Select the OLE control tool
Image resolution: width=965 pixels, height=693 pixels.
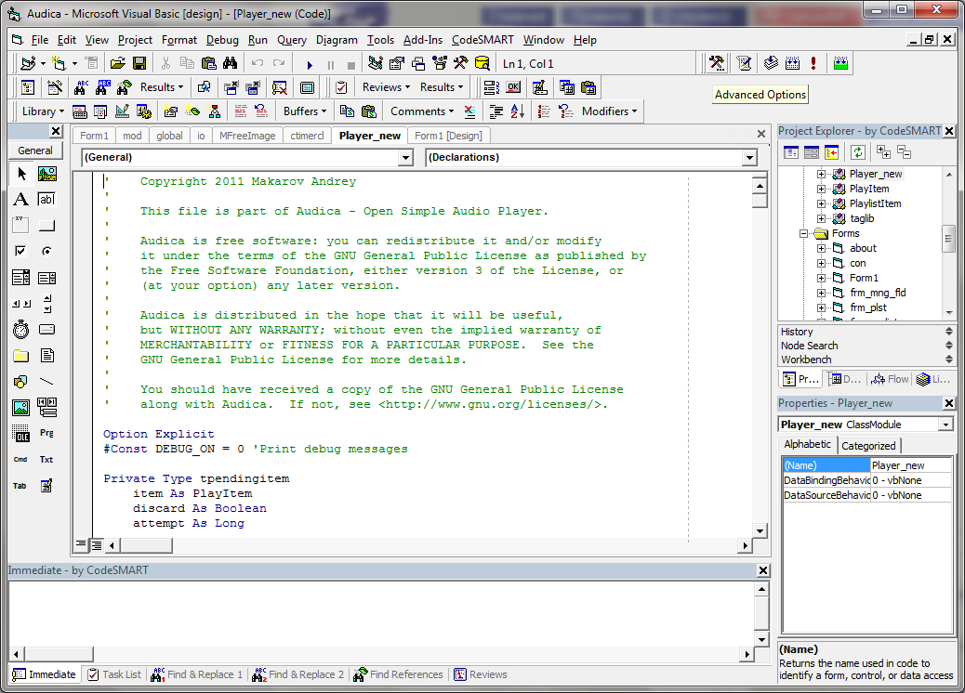point(21,434)
